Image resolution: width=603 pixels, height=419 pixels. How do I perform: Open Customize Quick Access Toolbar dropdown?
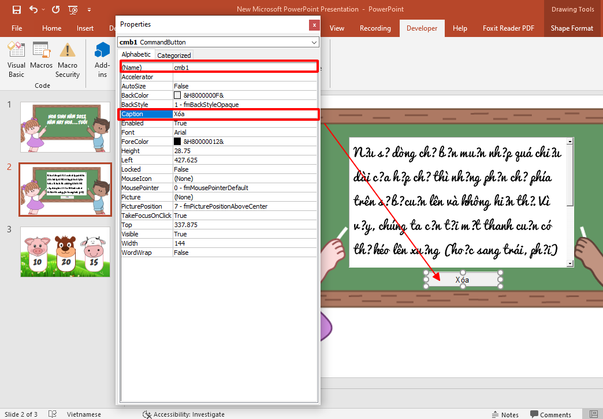coord(89,10)
